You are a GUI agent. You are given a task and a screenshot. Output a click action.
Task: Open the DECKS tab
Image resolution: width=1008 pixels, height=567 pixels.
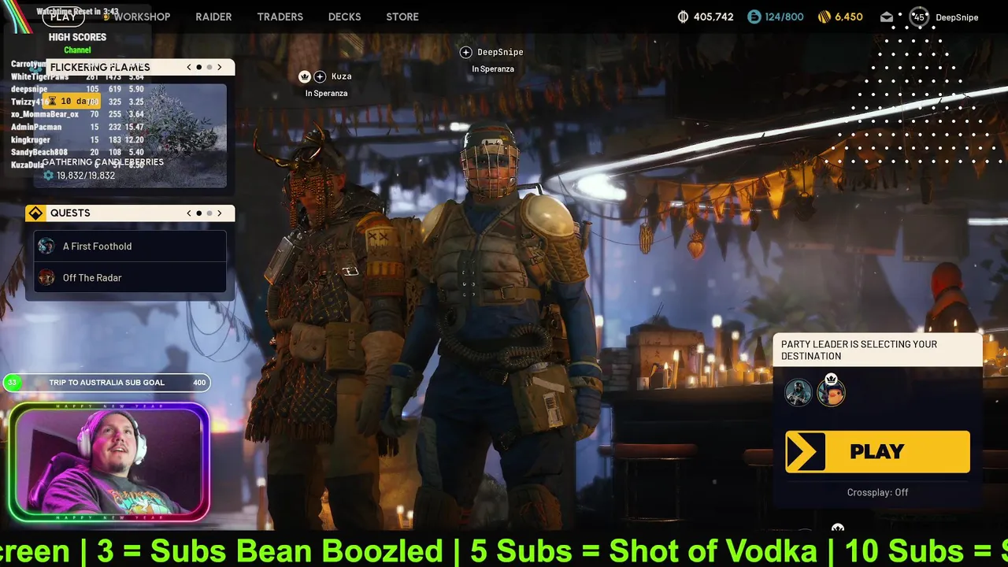point(344,17)
